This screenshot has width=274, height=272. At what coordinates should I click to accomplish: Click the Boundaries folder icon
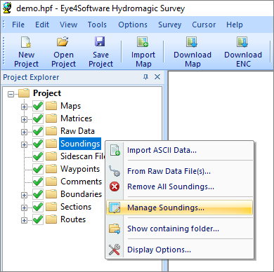tap(51, 194)
